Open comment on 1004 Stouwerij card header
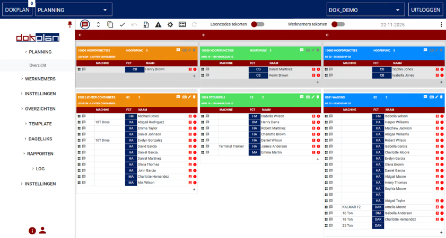 [302, 97]
